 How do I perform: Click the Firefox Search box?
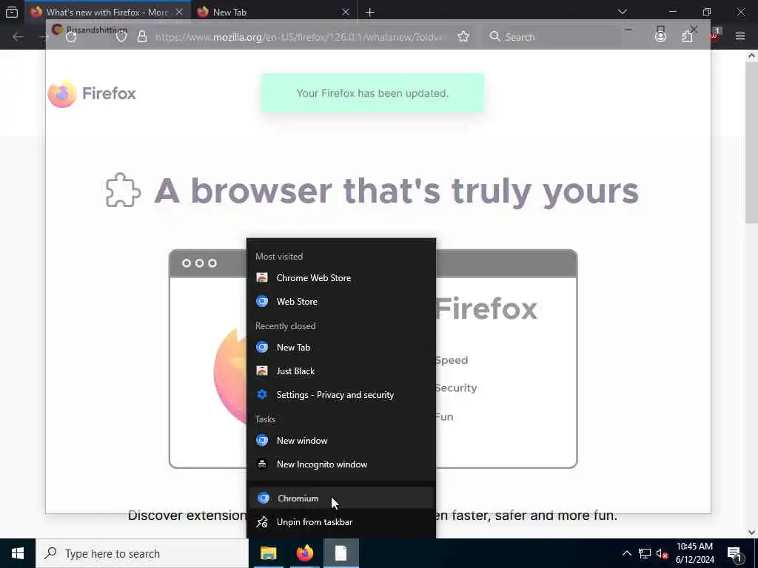coord(554,37)
